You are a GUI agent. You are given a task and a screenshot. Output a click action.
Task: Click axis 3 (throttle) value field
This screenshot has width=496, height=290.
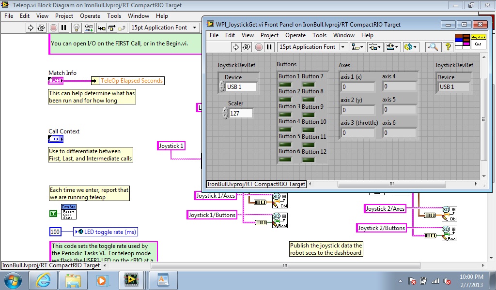coord(358,133)
